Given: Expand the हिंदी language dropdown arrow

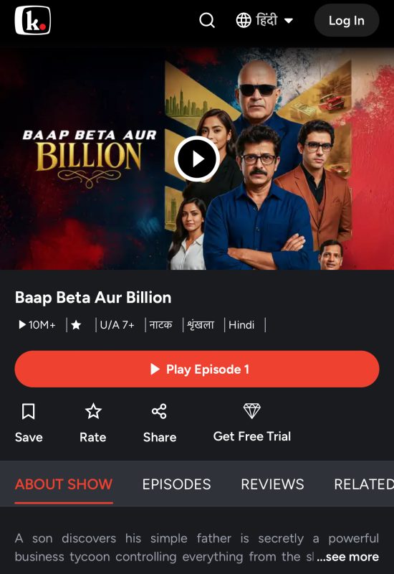Looking at the screenshot, I should [x=289, y=21].
